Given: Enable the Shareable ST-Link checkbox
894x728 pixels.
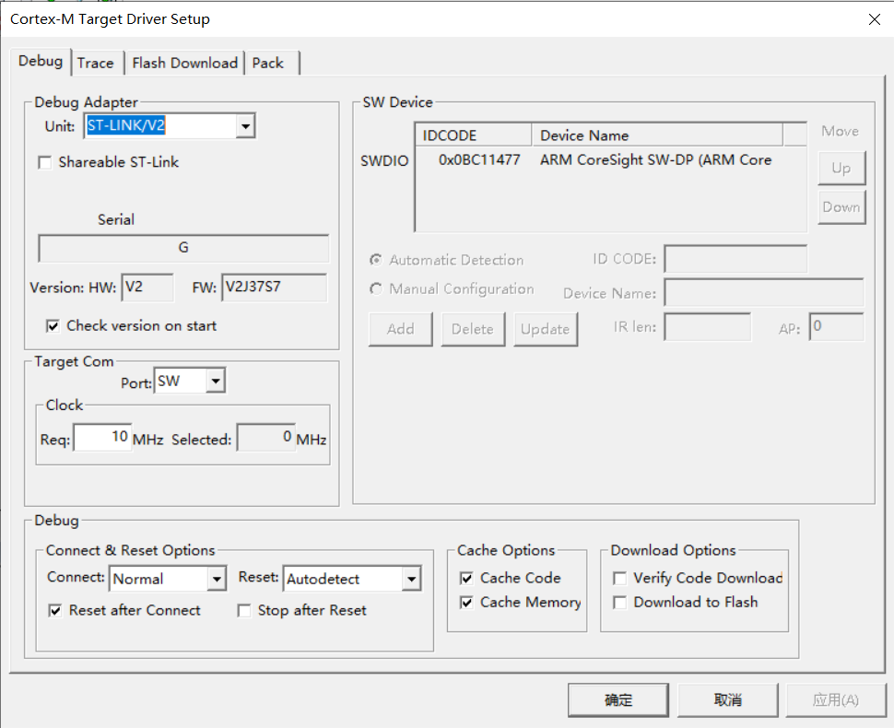Looking at the screenshot, I should (44, 163).
